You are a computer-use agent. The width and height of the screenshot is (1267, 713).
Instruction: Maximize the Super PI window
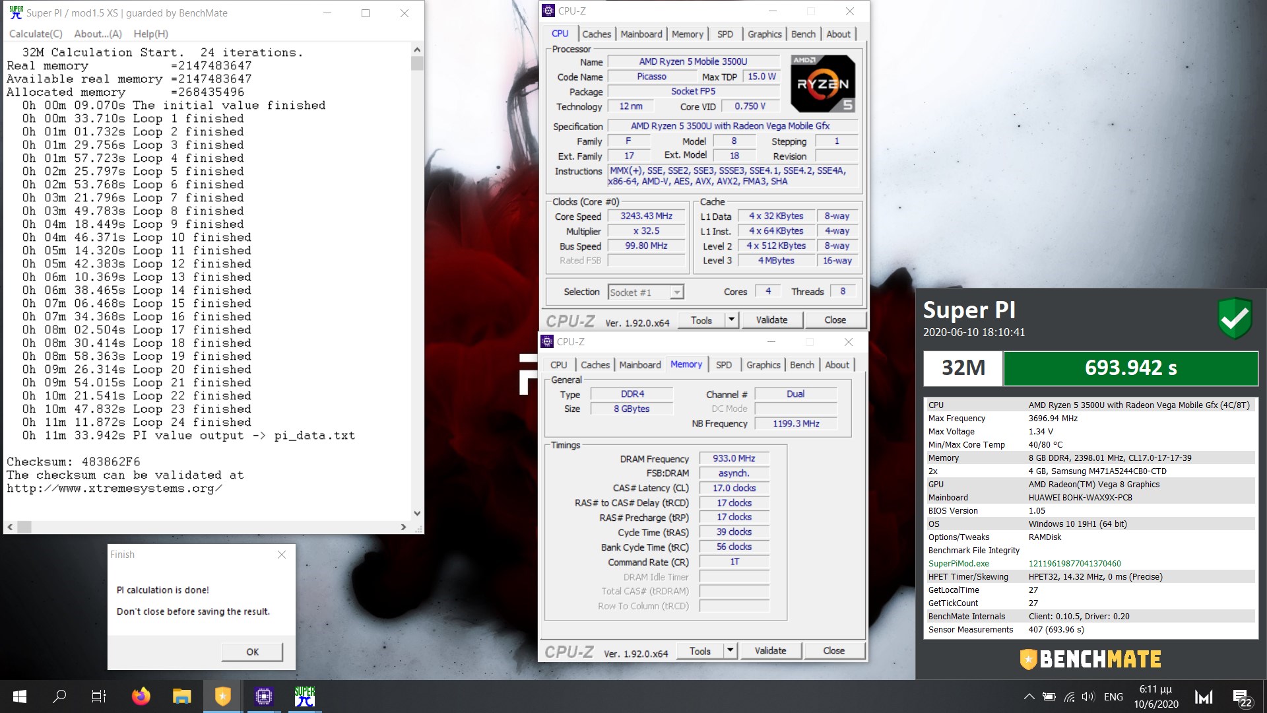point(366,13)
